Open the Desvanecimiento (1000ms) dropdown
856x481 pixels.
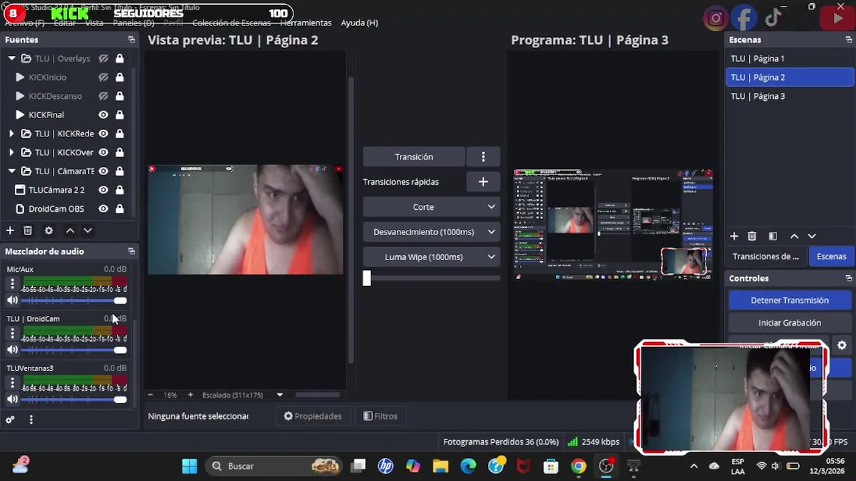pyautogui.click(x=432, y=232)
